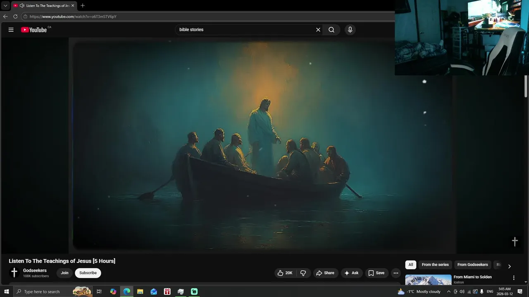The image size is (529, 297).
Task: Open the Windows Start menu
Action: point(7,292)
